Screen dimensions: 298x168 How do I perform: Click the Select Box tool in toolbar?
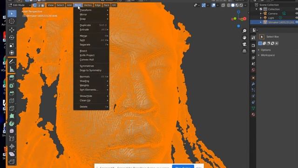(12, 14)
